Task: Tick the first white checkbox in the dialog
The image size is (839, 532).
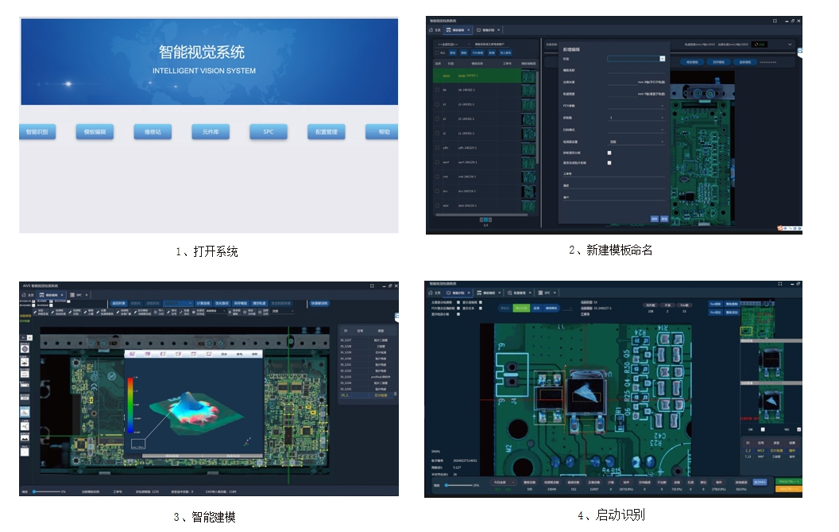Action: click(x=609, y=153)
